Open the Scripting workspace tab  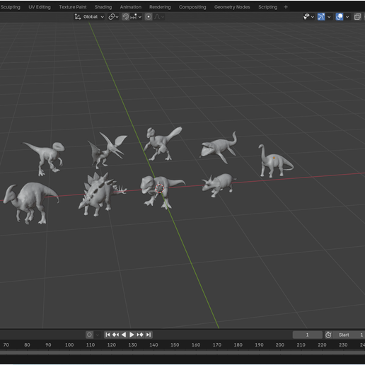point(267,7)
